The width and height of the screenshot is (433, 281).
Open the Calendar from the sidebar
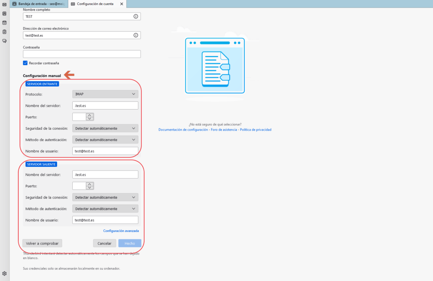coord(4,23)
